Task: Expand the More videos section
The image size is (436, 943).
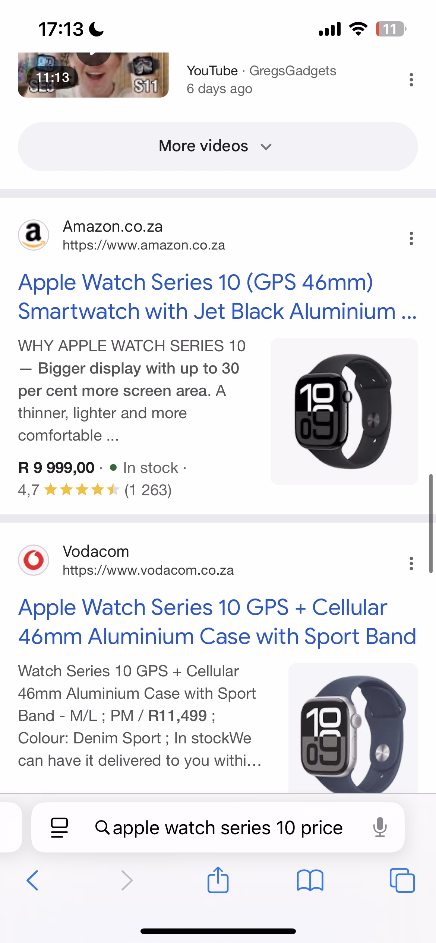Action: pyautogui.click(x=218, y=146)
